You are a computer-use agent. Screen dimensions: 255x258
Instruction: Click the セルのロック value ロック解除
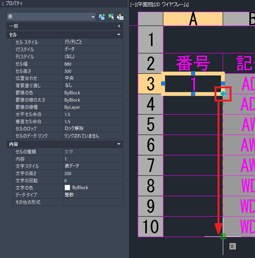tap(93, 128)
